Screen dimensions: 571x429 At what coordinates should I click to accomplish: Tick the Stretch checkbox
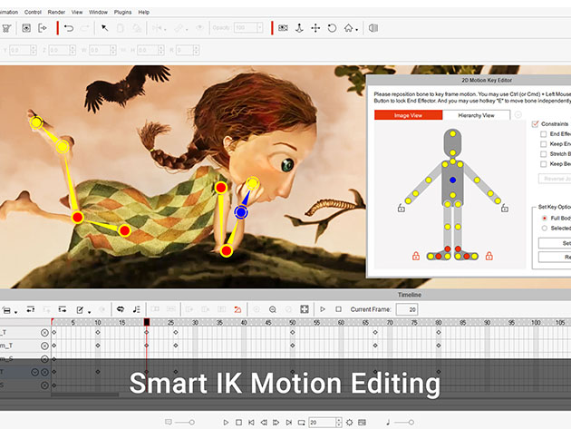pyautogui.click(x=543, y=154)
